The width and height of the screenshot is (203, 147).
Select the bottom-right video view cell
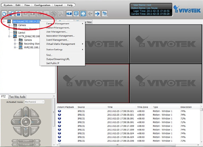166,83
